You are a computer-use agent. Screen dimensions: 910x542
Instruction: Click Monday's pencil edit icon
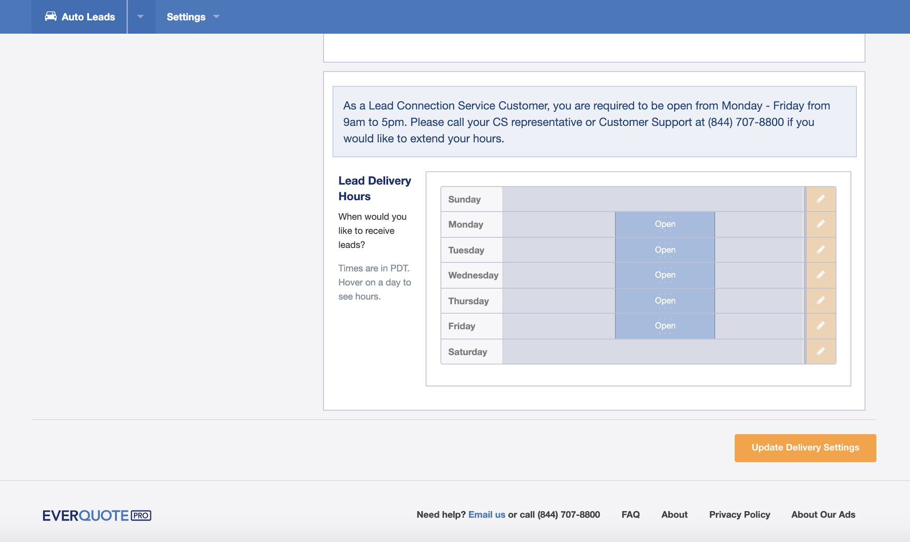coord(820,224)
